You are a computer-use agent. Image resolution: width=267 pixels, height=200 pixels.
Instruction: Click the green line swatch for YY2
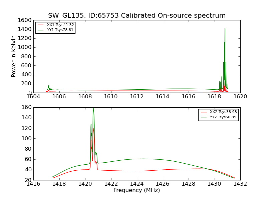pyautogui.click(x=204, y=117)
